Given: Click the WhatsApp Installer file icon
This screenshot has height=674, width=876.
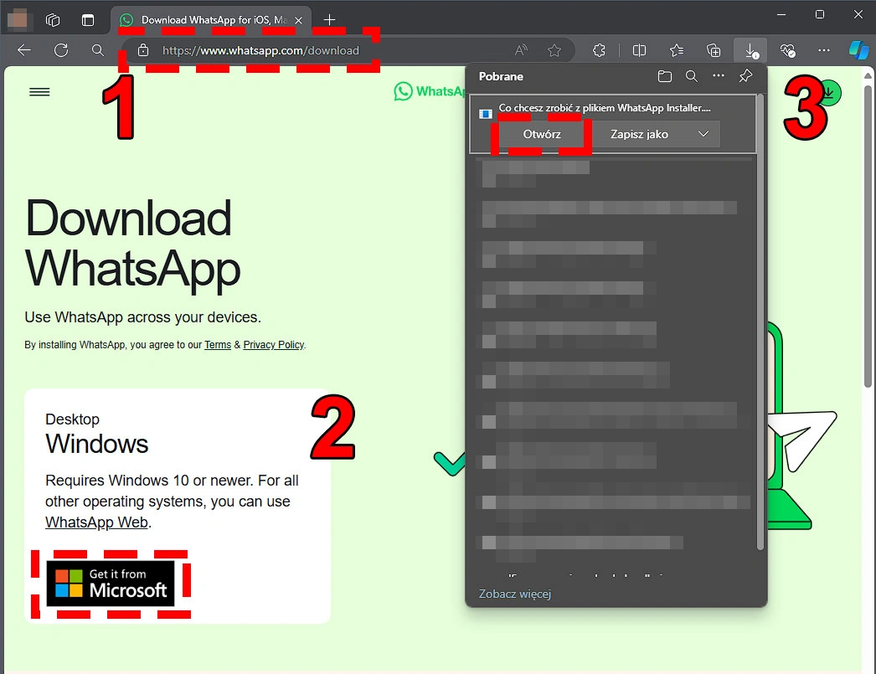Looking at the screenshot, I should (486, 114).
